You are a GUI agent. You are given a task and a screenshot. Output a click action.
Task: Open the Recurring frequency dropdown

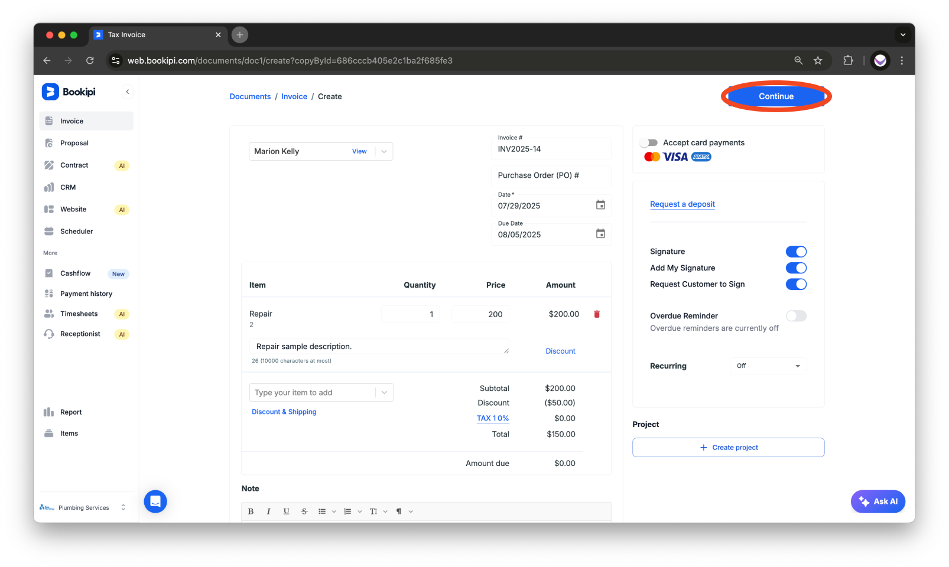point(768,366)
